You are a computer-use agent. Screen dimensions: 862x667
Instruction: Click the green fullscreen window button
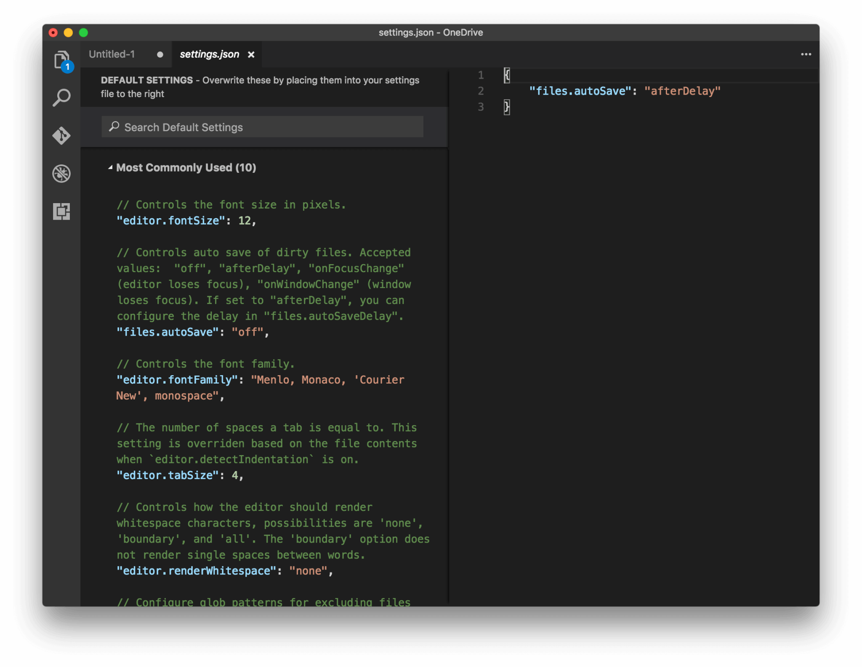click(83, 32)
